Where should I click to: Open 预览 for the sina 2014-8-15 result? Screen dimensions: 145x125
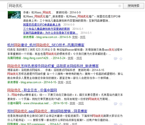coord(68,82)
